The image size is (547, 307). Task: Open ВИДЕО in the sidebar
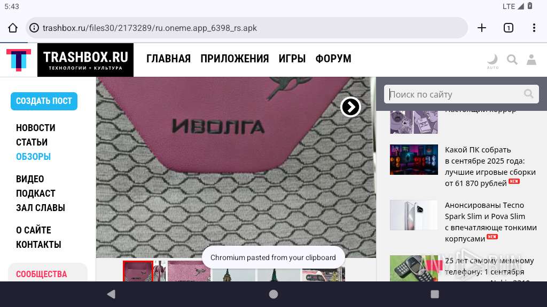pyautogui.click(x=30, y=179)
